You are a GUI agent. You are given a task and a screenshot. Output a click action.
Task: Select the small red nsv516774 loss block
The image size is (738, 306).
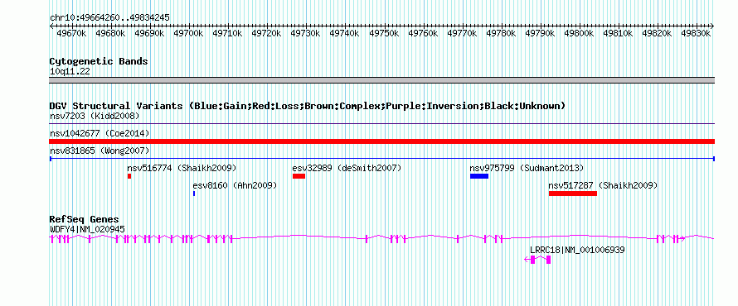129,176
